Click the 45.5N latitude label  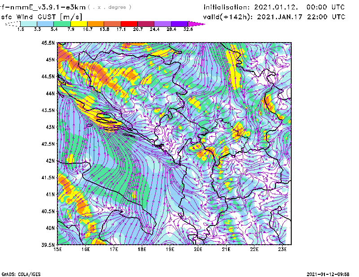click(48, 43)
